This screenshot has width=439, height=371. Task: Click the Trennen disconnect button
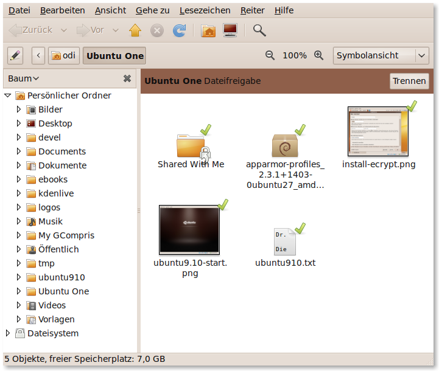click(409, 81)
